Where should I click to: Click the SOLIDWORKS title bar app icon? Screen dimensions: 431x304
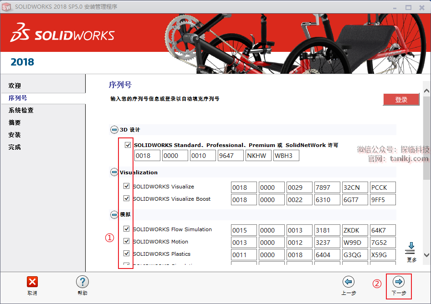click(x=6, y=7)
